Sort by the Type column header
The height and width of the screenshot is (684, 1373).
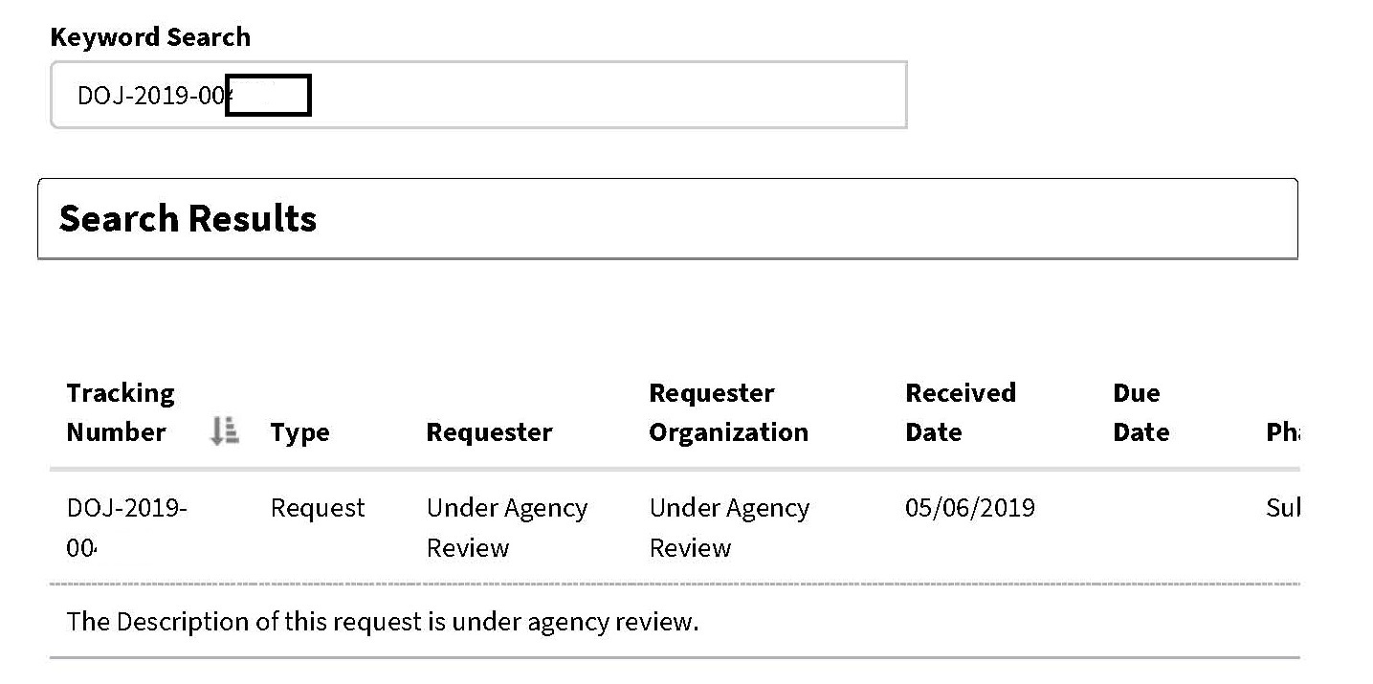[x=299, y=432]
